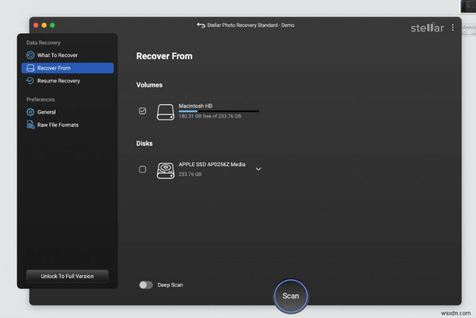Click the Scan button

pyautogui.click(x=291, y=296)
